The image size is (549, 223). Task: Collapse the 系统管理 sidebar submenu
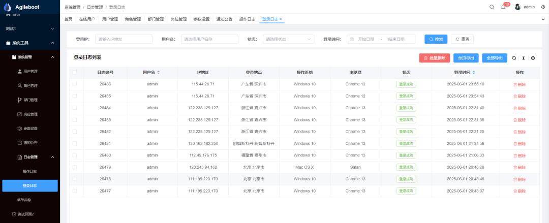[x=30, y=57]
